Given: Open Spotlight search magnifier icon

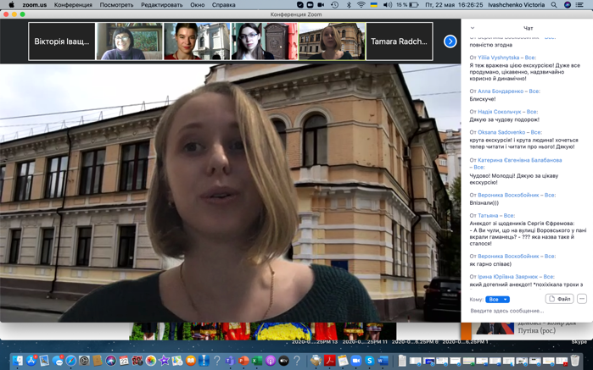Looking at the screenshot, I should [x=554, y=5].
